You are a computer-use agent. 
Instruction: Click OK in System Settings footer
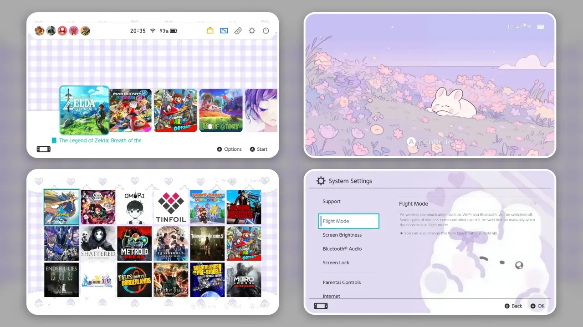coord(537,306)
